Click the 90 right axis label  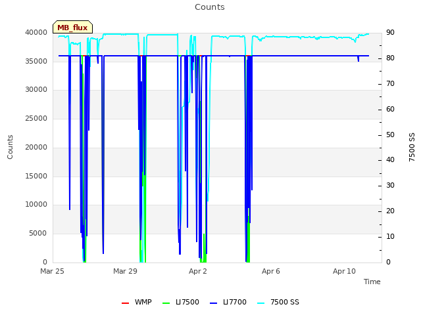point(390,32)
